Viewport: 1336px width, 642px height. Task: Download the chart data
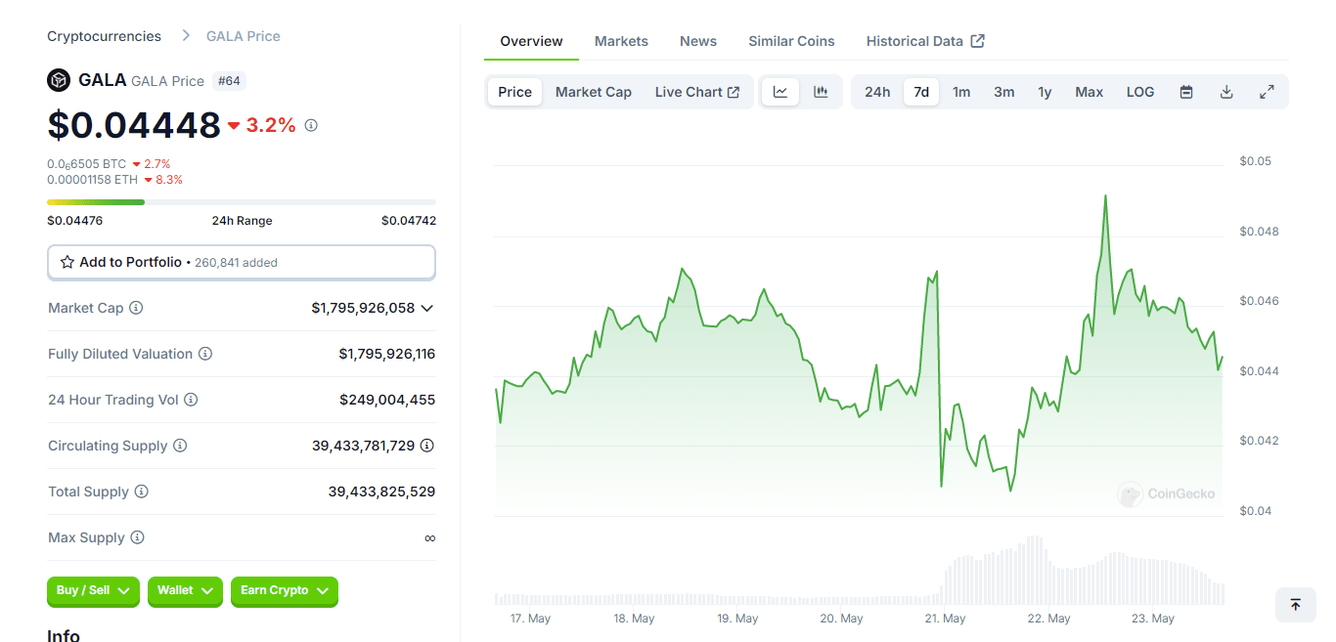pyautogui.click(x=1226, y=92)
